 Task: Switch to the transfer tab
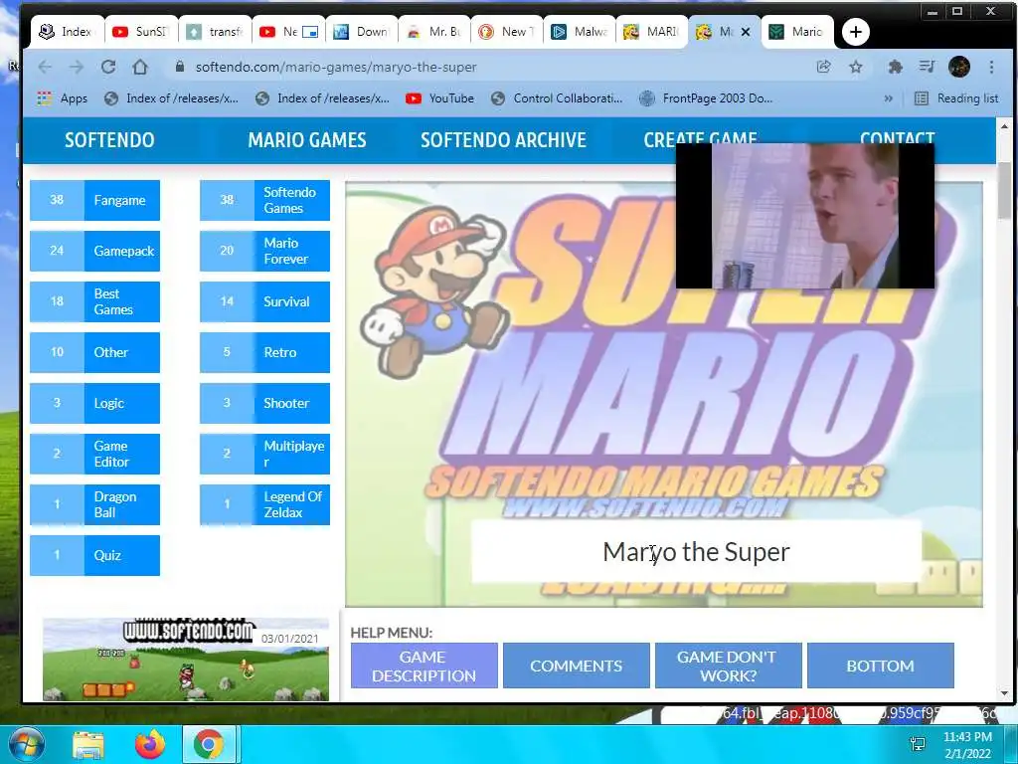(x=215, y=31)
